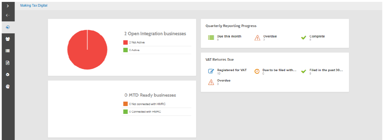Click the '2 Open Integration businesses' heading
This screenshot has width=383, height=140.
(x=155, y=34)
